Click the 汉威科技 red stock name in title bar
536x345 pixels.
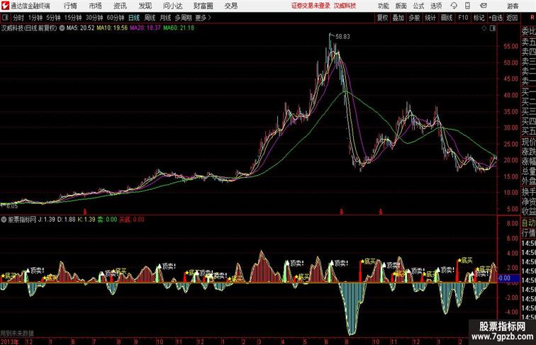[x=345, y=6]
